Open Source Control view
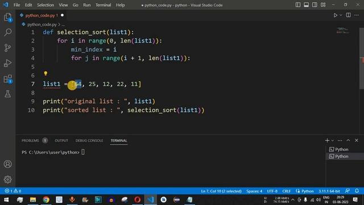This screenshot has width=364, height=205. (7, 48)
